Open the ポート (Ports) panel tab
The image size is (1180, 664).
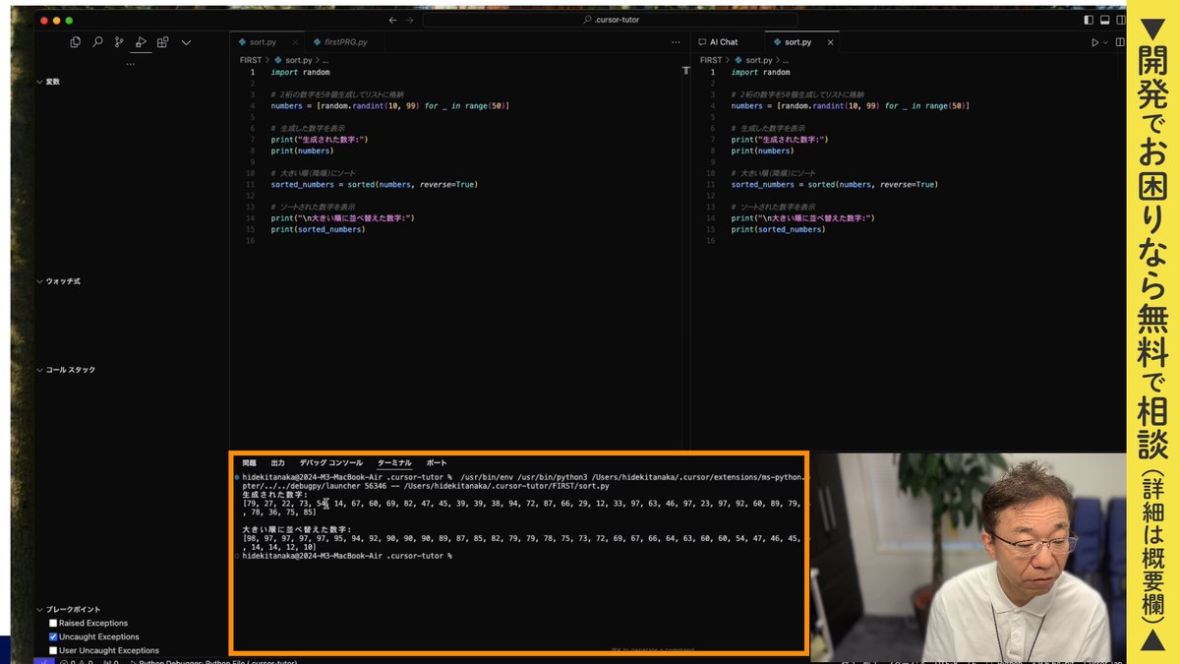pyautogui.click(x=437, y=462)
